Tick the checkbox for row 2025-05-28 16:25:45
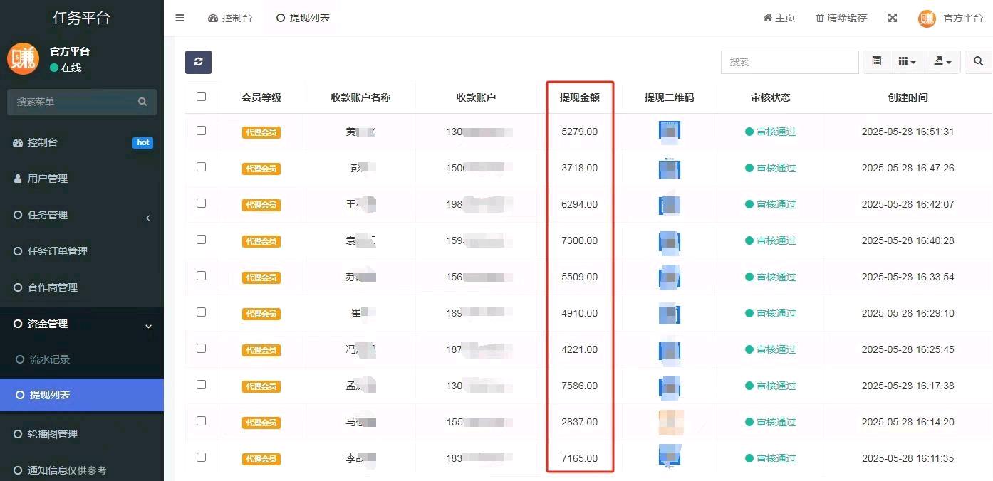 pos(201,348)
